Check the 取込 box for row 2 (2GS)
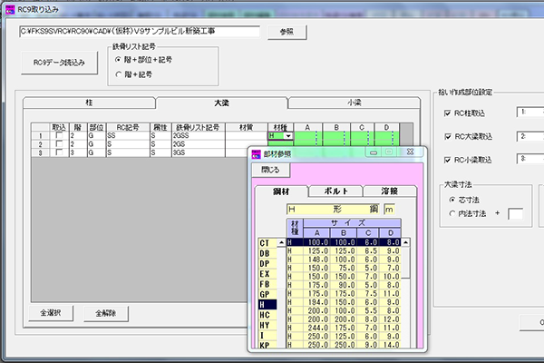Screen dimensions: 544x363 [x=59, y=144]
